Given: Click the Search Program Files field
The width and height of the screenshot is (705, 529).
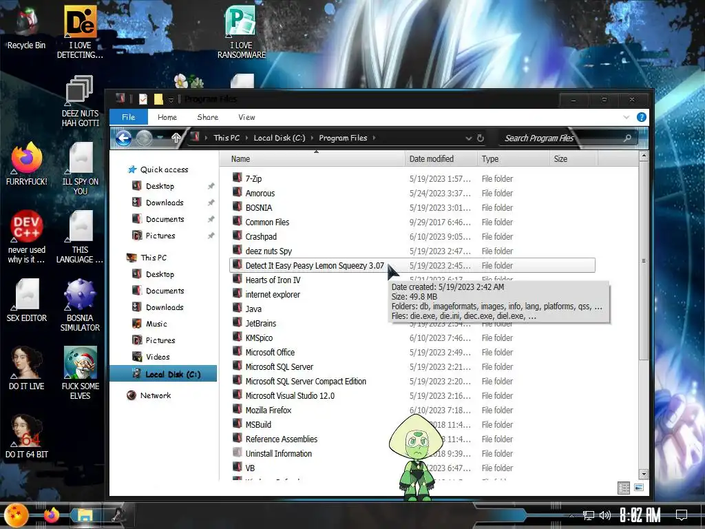Looking at the screenshot, I should 562,138.
